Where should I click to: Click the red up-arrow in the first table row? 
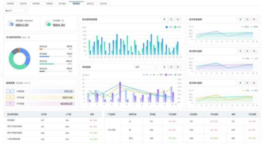pos(91,120)
